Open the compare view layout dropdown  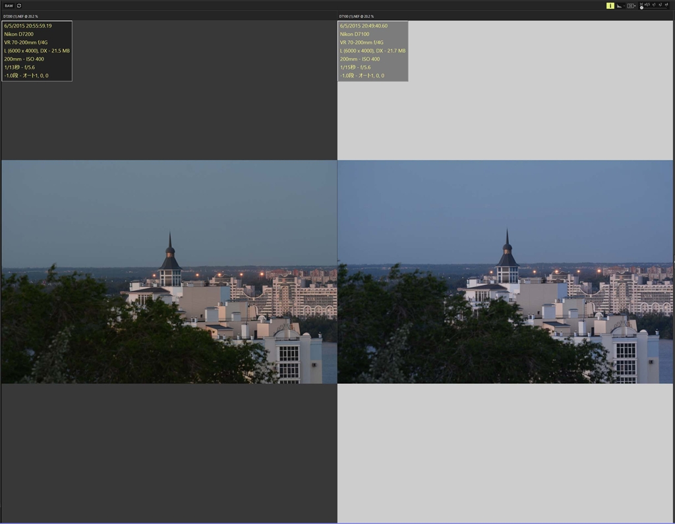631,5
